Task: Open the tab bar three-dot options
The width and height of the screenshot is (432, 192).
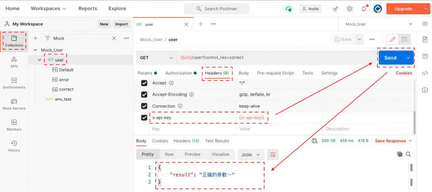Action: coord(213,24)
